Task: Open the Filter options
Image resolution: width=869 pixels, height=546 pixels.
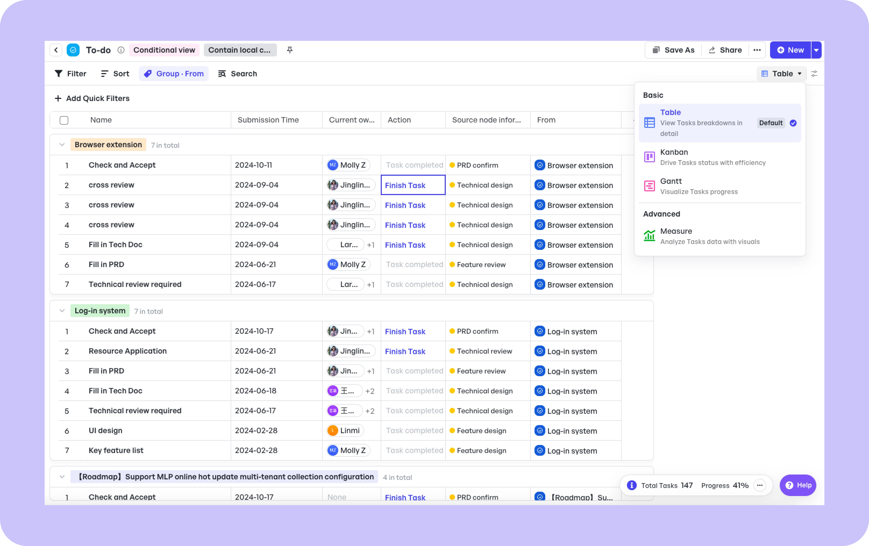Action: (70, 74)
